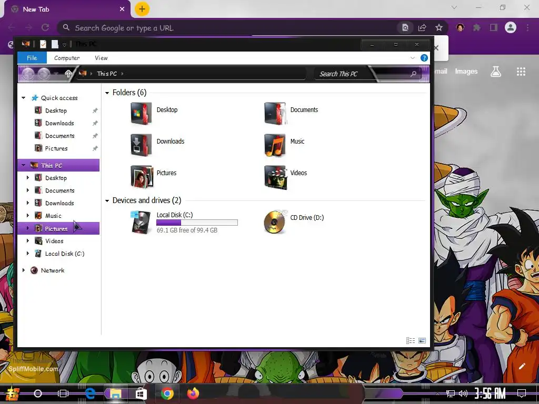Open Search Labs flask icon
The width and height of the screenshot is (539, 404).
496,72
